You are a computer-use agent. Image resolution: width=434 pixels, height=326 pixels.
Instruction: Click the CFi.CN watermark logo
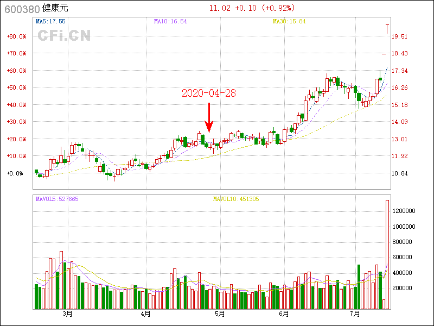[64, 36]
